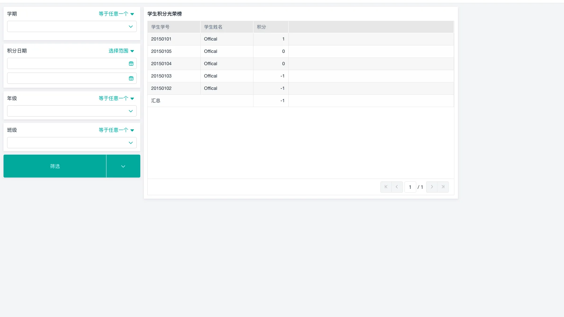This screenshot has width=564, height=317.
Task: Click calendar icon in second 积分日期 field
Action: point(131,79)
